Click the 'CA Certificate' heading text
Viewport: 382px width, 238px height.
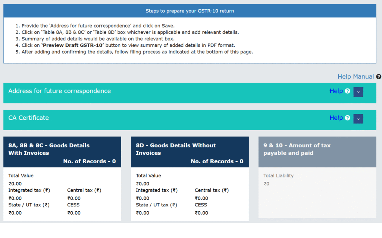(29, 118)
